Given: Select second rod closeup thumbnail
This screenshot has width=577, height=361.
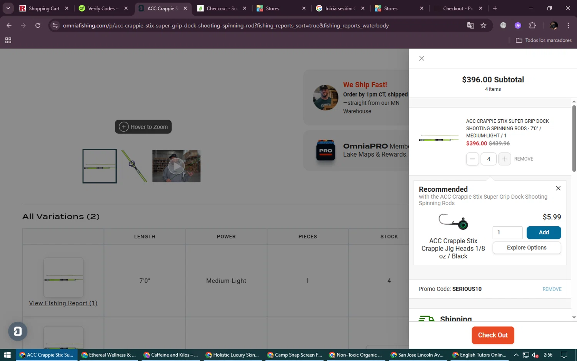Looking at the screenshot, I should (x=134, y=166).
